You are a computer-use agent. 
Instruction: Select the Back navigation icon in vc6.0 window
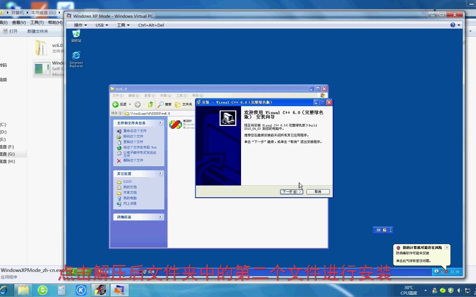(x=116, y=104)
